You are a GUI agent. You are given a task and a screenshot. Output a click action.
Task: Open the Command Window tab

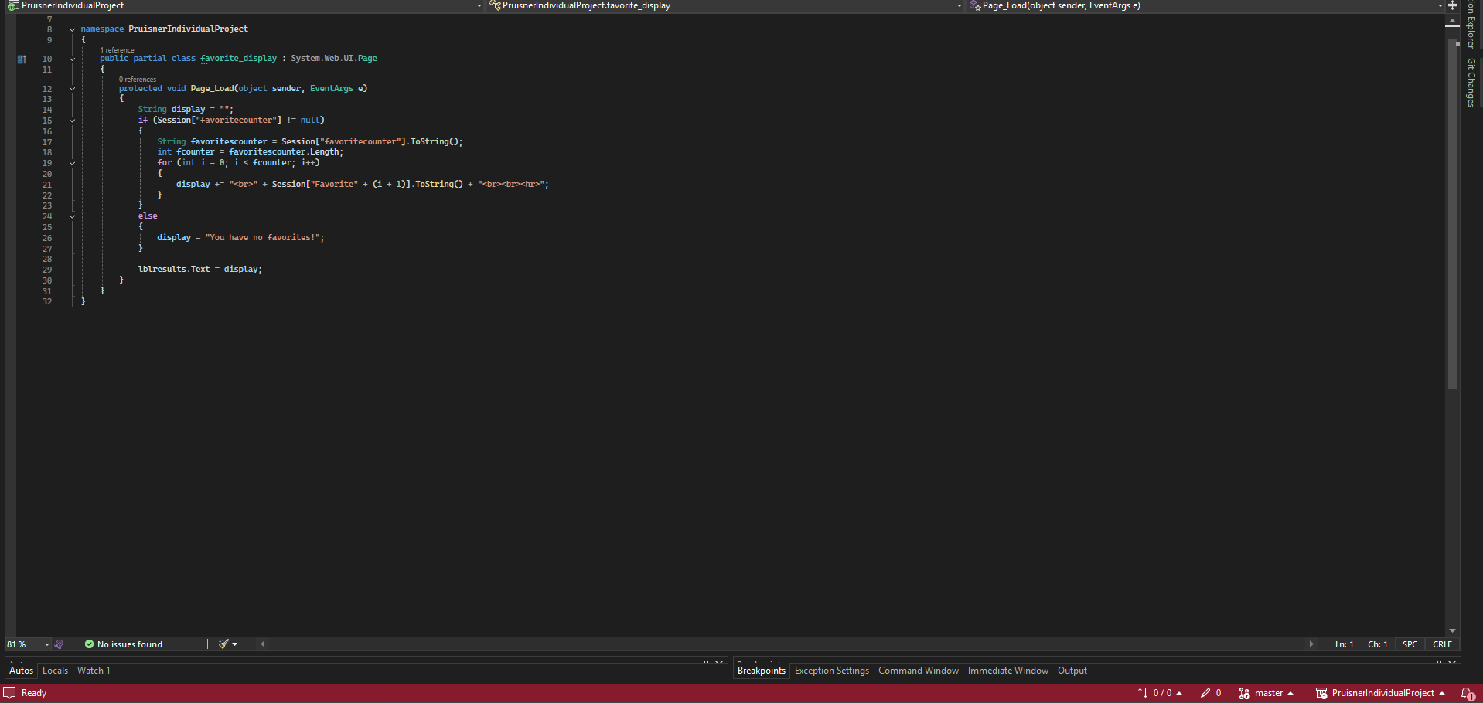(918, 671)
